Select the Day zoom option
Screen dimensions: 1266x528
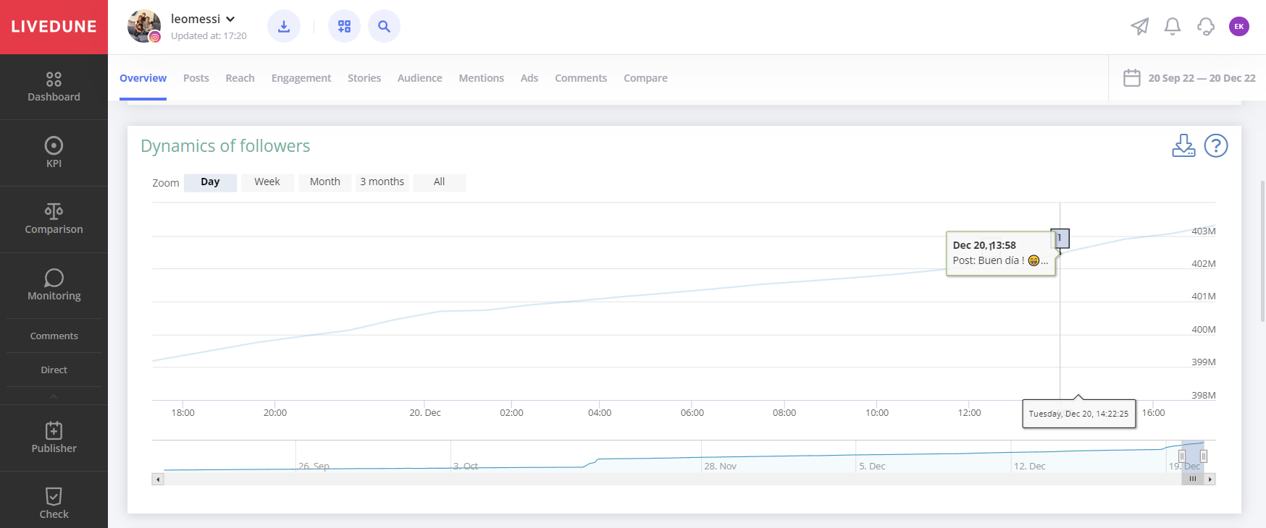[210, 182]
